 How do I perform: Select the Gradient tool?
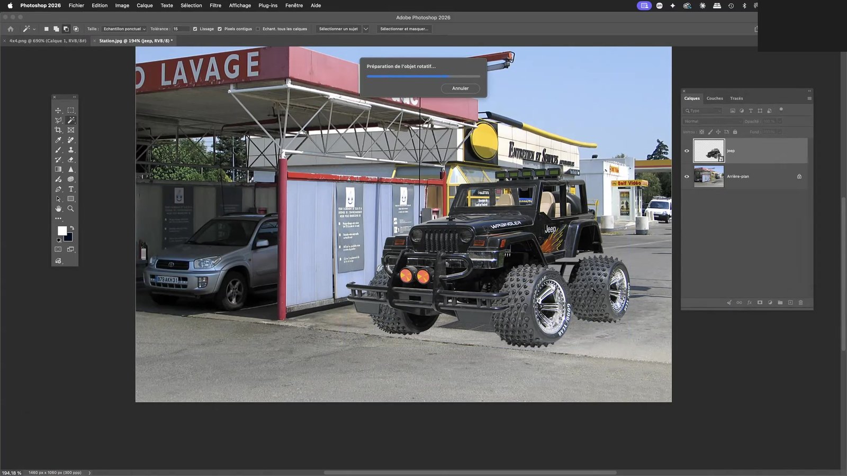58,169
